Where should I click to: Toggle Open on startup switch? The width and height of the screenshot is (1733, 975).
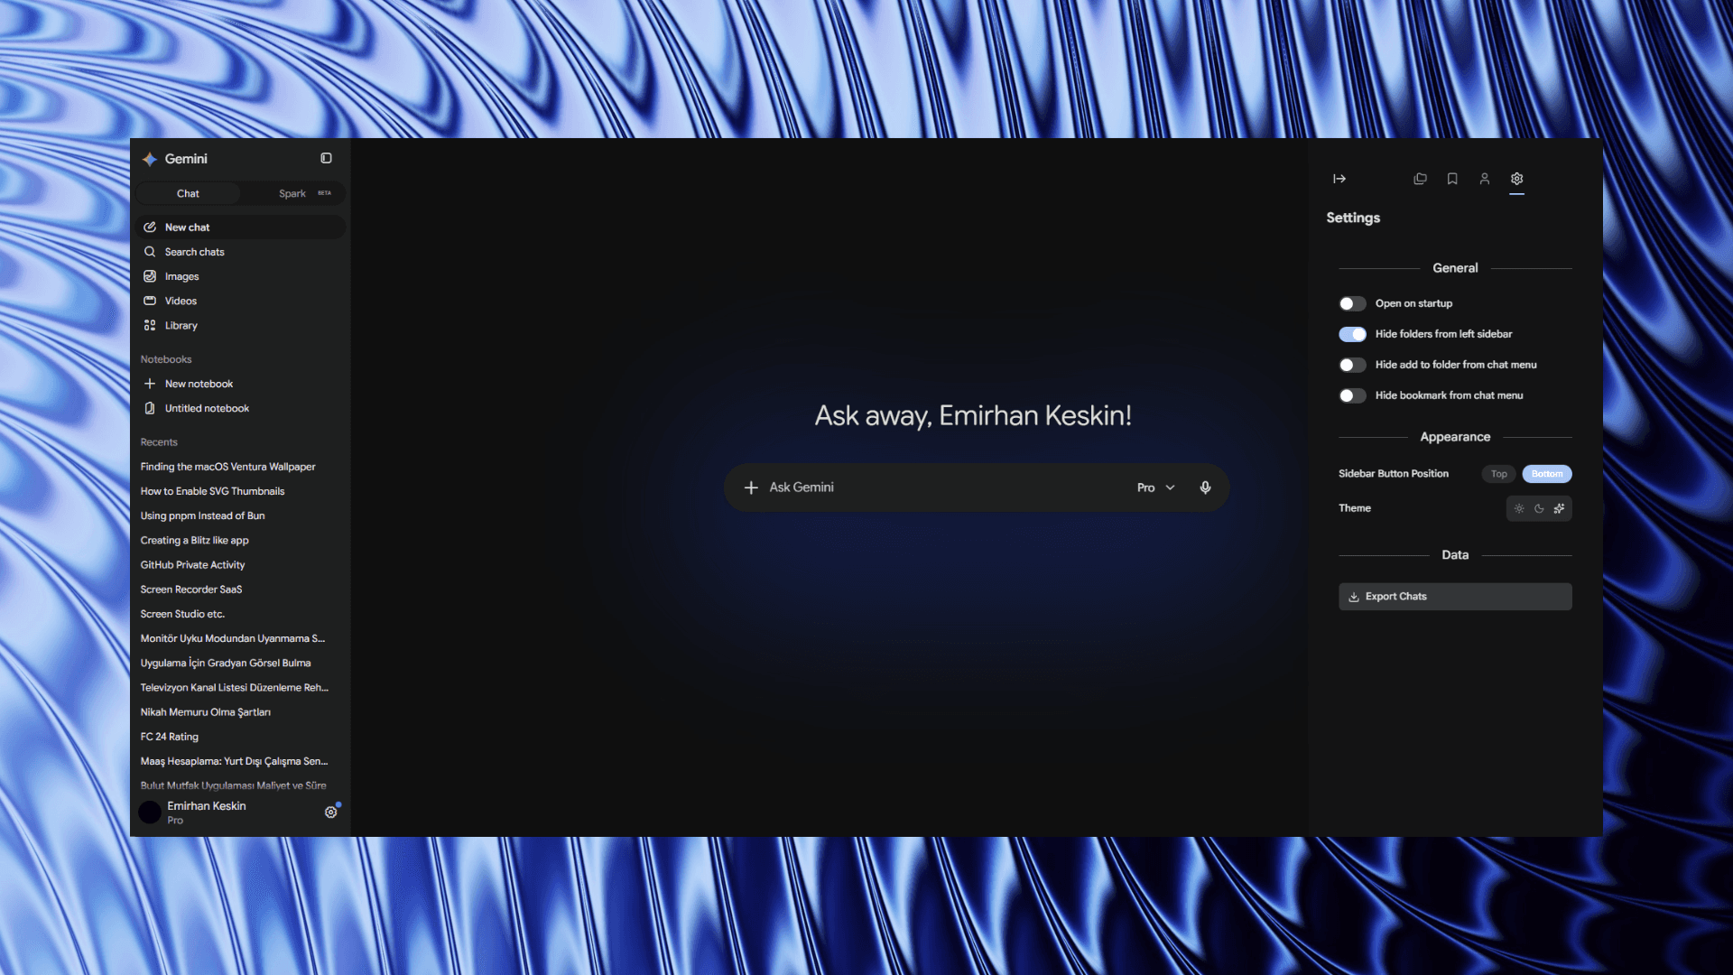tap(1352, 303)
